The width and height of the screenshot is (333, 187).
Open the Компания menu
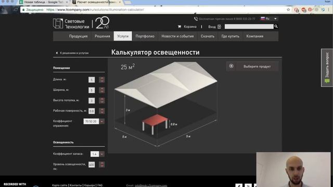[x=254, y=36]
